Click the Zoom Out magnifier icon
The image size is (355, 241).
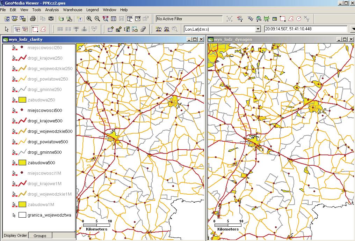(97, 18)
